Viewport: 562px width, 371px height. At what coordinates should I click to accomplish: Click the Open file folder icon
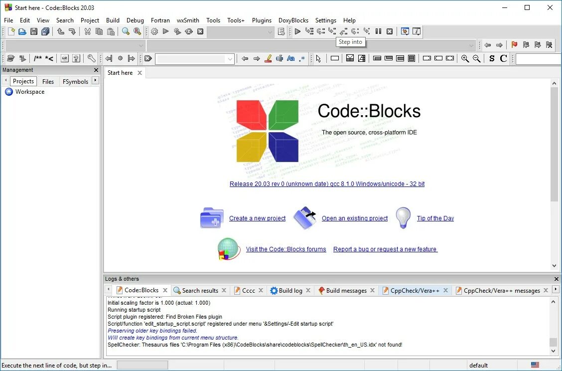click(22, 31)
